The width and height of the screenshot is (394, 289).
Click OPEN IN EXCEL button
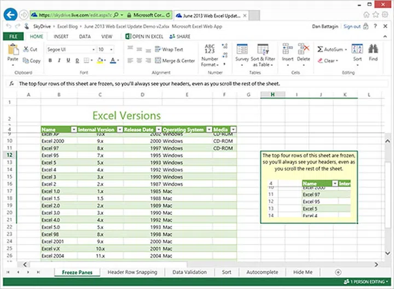click(x=144, y=37)
